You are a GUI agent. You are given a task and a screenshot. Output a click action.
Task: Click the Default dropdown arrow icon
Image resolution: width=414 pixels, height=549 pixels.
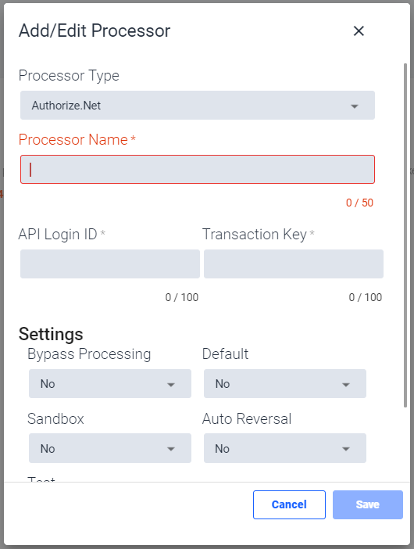click(346, 385)
